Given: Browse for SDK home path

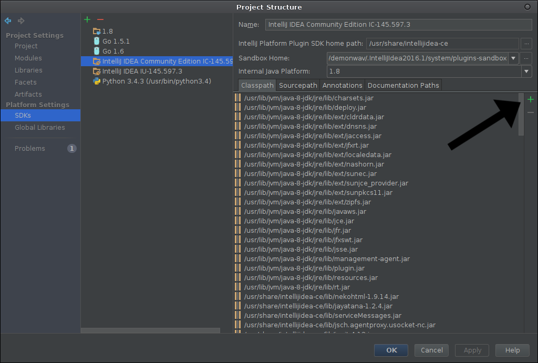Looking at the screenshot, I should click(526, 44).
